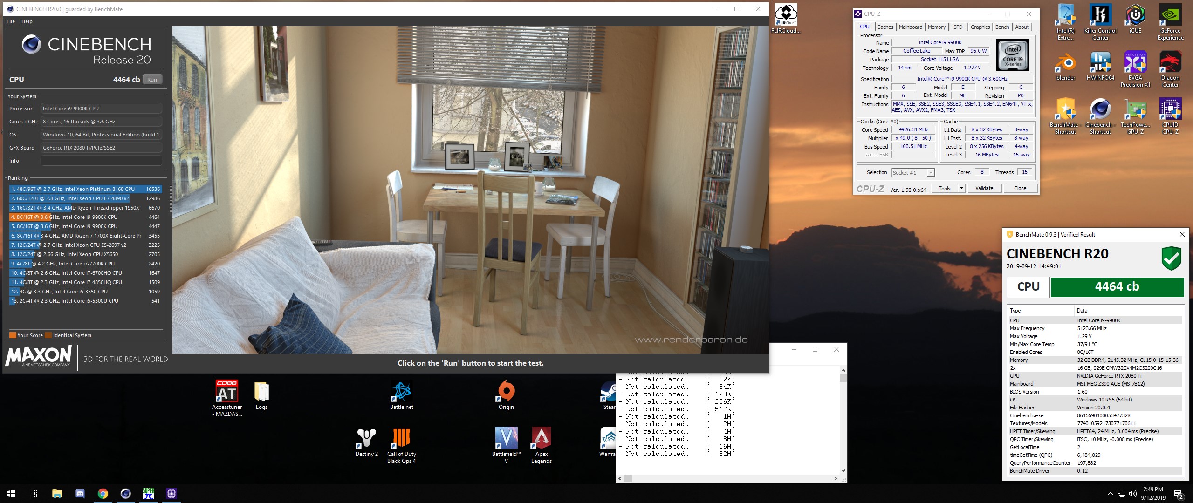Image resolution: width=1193 pixels, height=503 pixels.
Task: Open Discord from the taskbar
Action: (x=80, y=494)
